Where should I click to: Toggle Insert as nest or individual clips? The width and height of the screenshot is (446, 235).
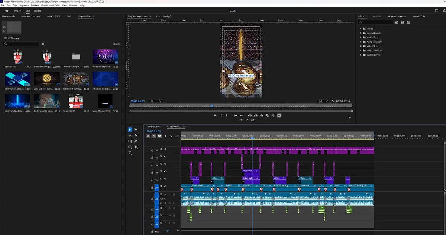pos(148,136)
